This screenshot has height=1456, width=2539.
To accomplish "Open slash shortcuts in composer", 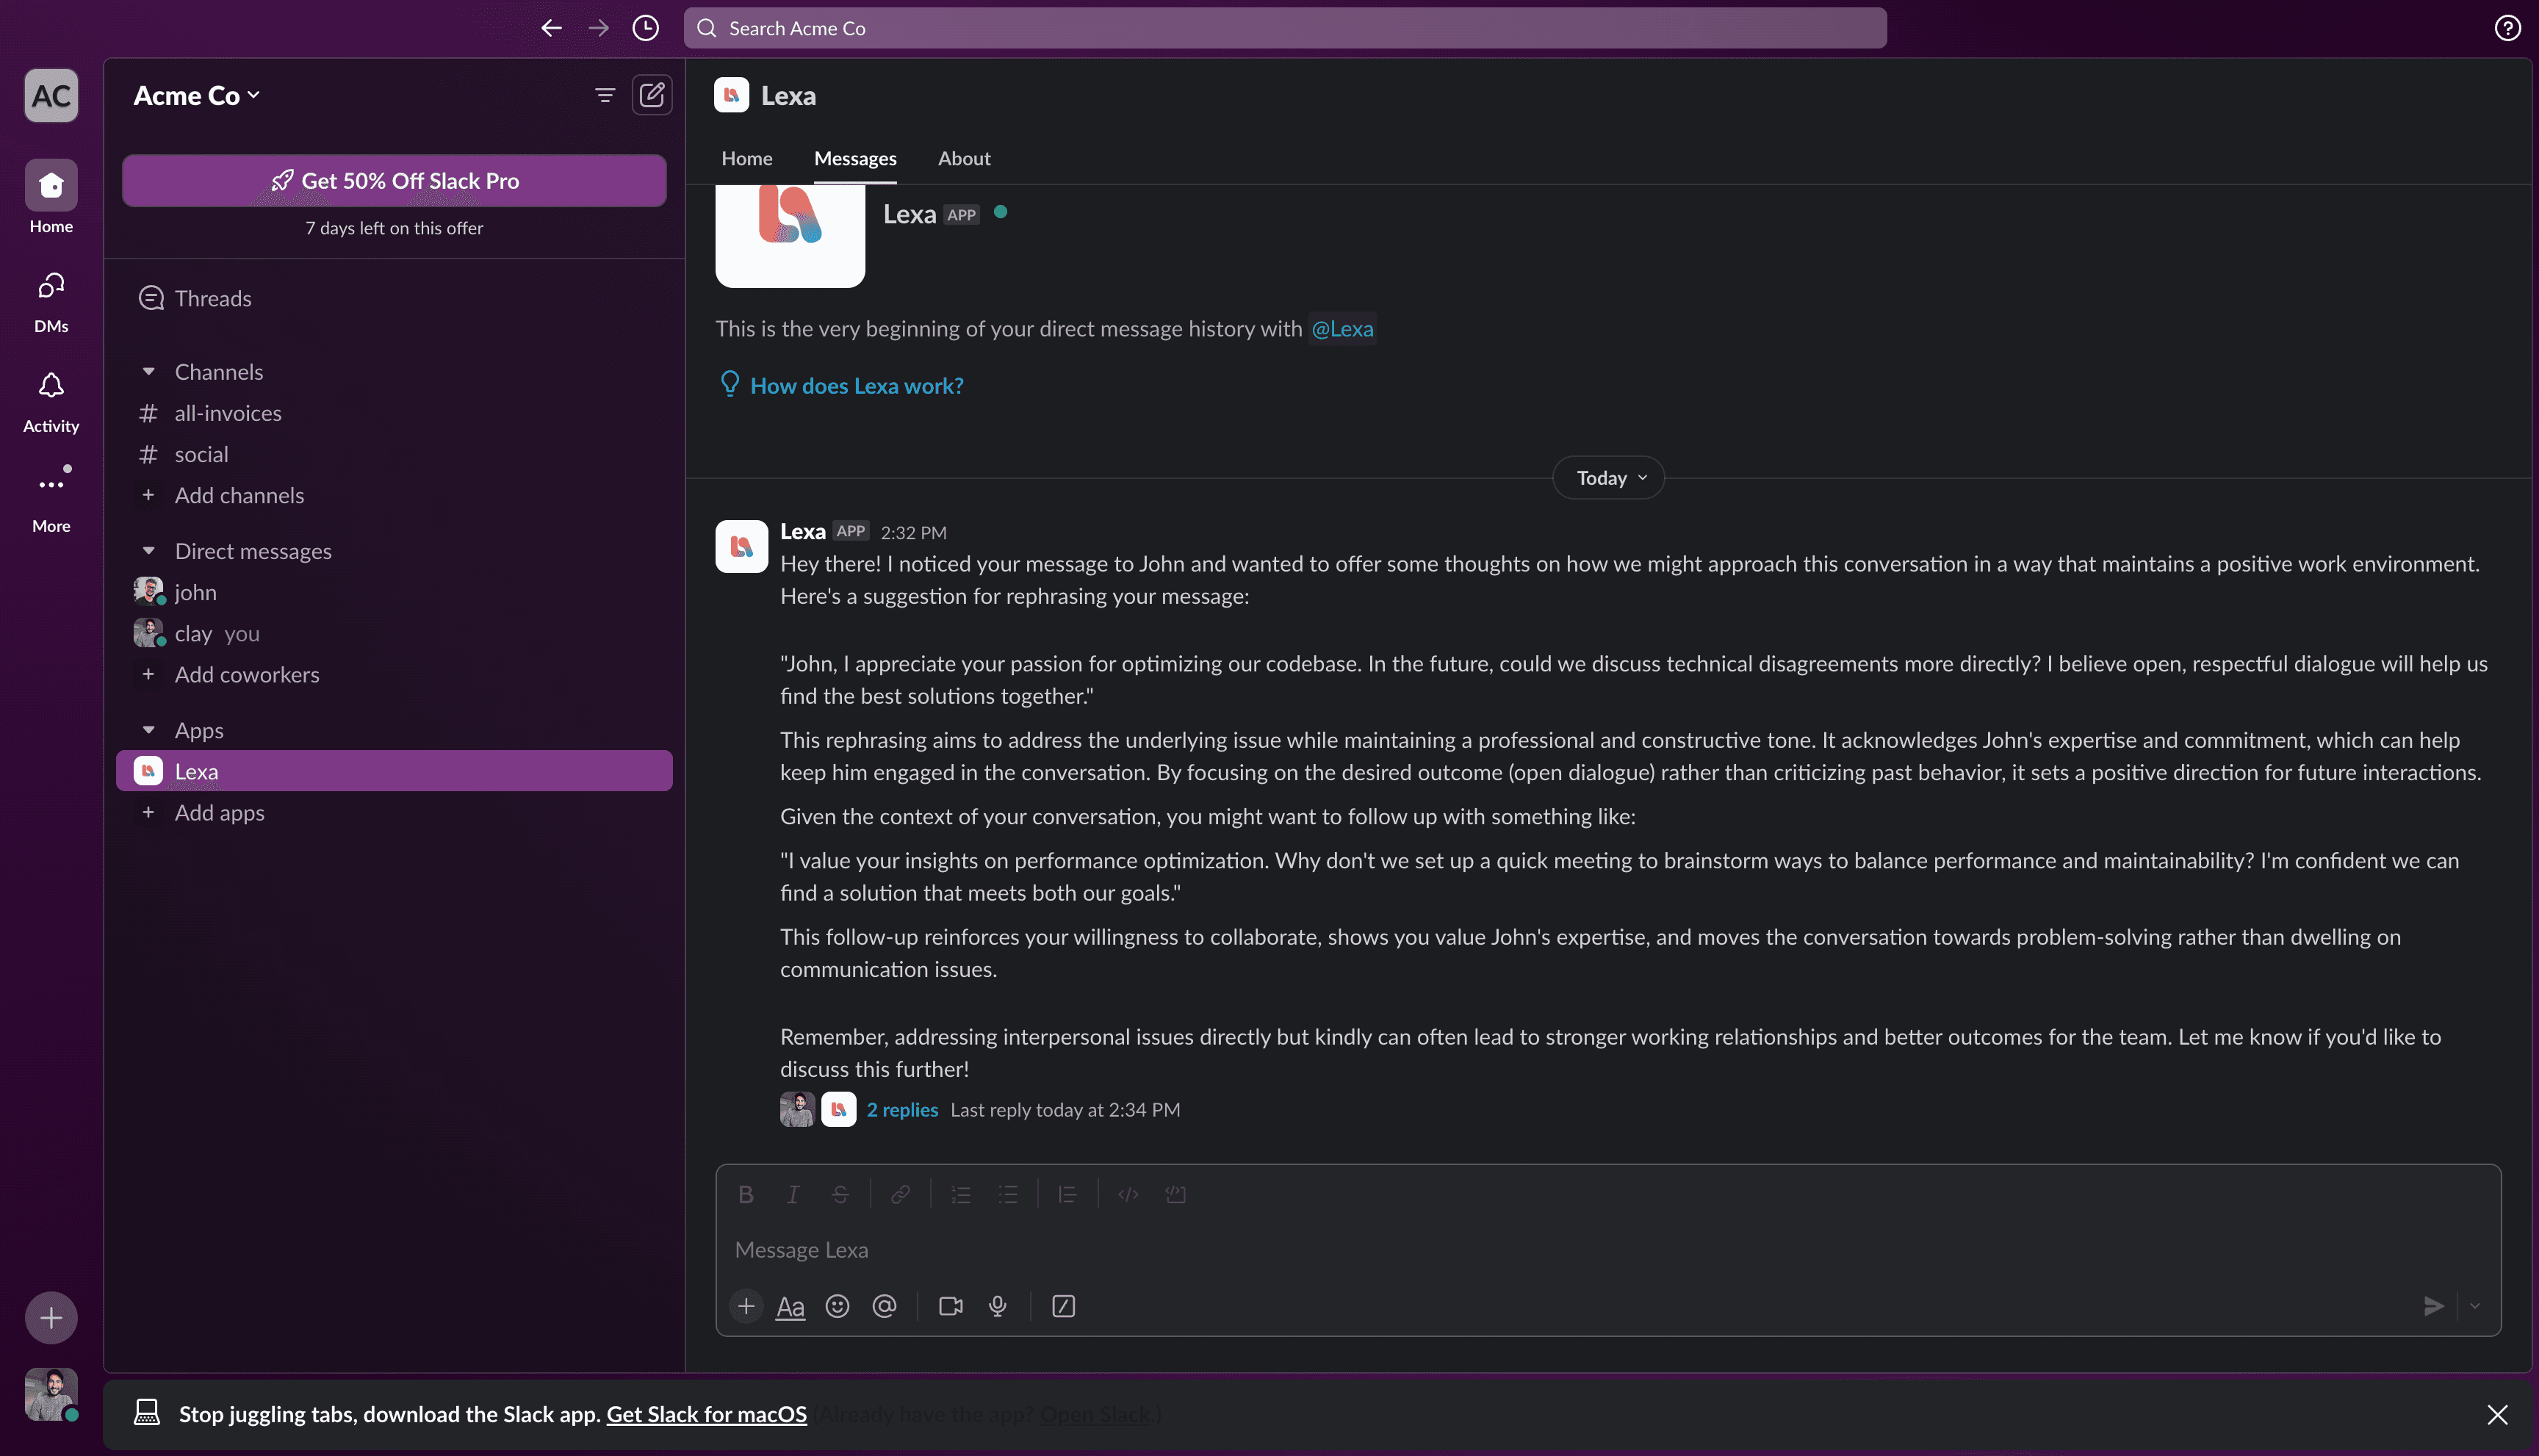I will (x=1063, y=1306).
